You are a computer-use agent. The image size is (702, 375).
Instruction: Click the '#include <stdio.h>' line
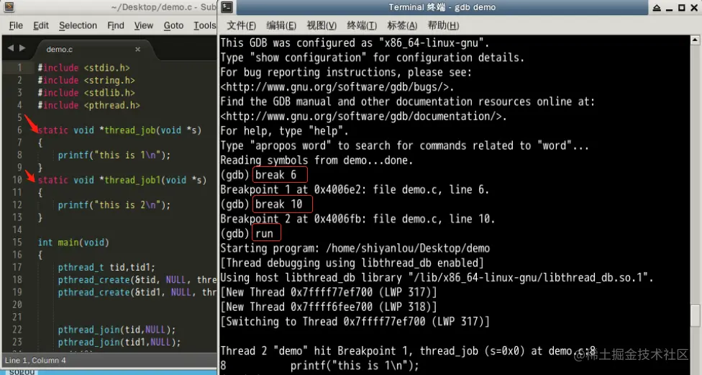click(x=83, y=68)
